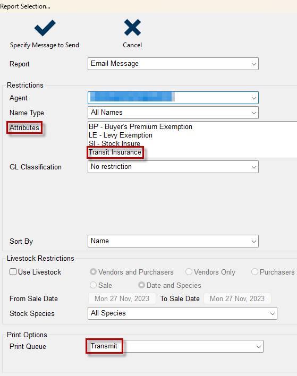Select BP - Buyer's Premium Exemption attribute
The width and height of the screenshot is (297, 376).
tap(140, 126)
